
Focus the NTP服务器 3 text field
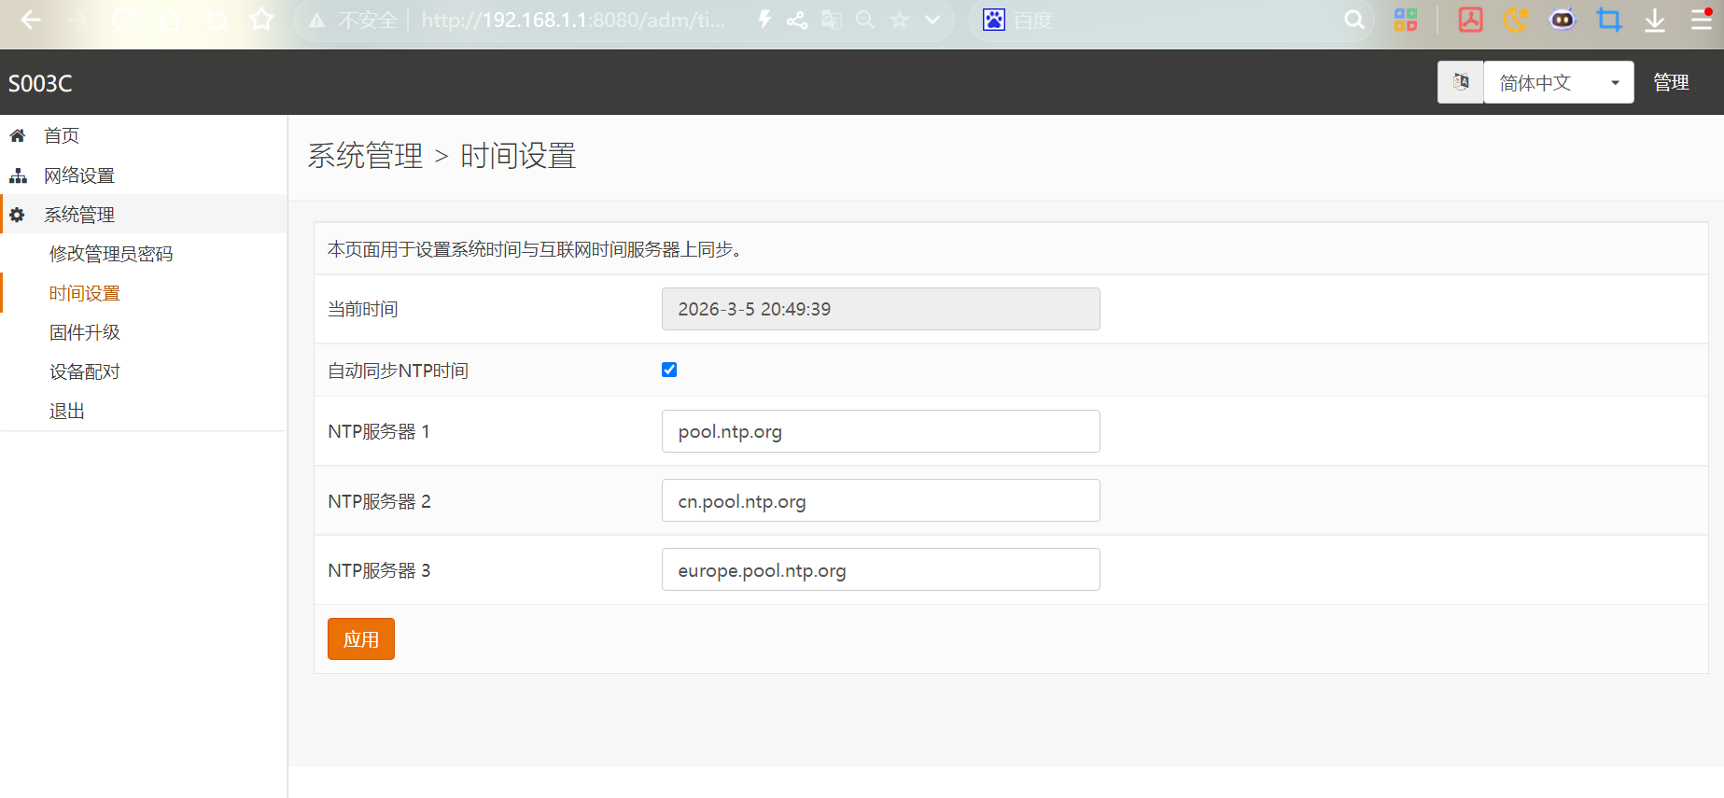tap(880, 569)
